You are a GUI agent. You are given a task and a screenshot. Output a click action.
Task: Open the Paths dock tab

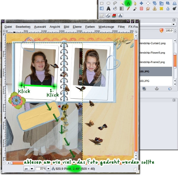[x=108, y=15]
